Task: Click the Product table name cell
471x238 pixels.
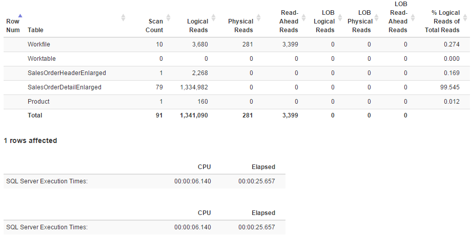Action: click(38, 102)
